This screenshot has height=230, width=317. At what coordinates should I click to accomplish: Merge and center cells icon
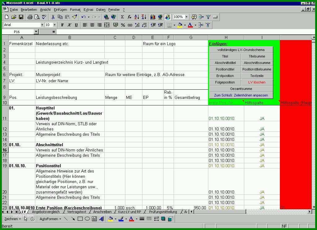[107, 25]
